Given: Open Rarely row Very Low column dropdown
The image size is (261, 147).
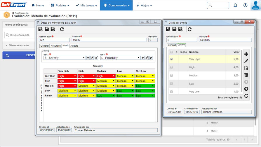Looking at the screenshot, I should point(145,96).
